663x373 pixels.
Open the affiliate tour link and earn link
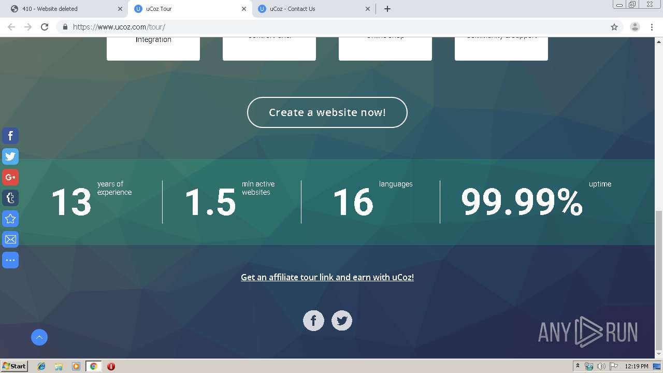pyautogui.click(x=327, y=277)
